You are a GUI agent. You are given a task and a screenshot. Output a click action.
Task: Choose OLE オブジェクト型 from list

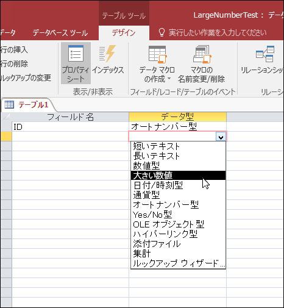click(x=178, y=224)
